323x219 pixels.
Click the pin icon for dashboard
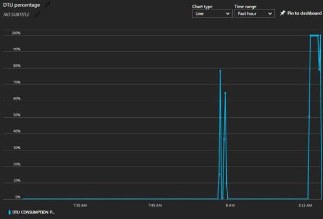click(x=283, y=13)
